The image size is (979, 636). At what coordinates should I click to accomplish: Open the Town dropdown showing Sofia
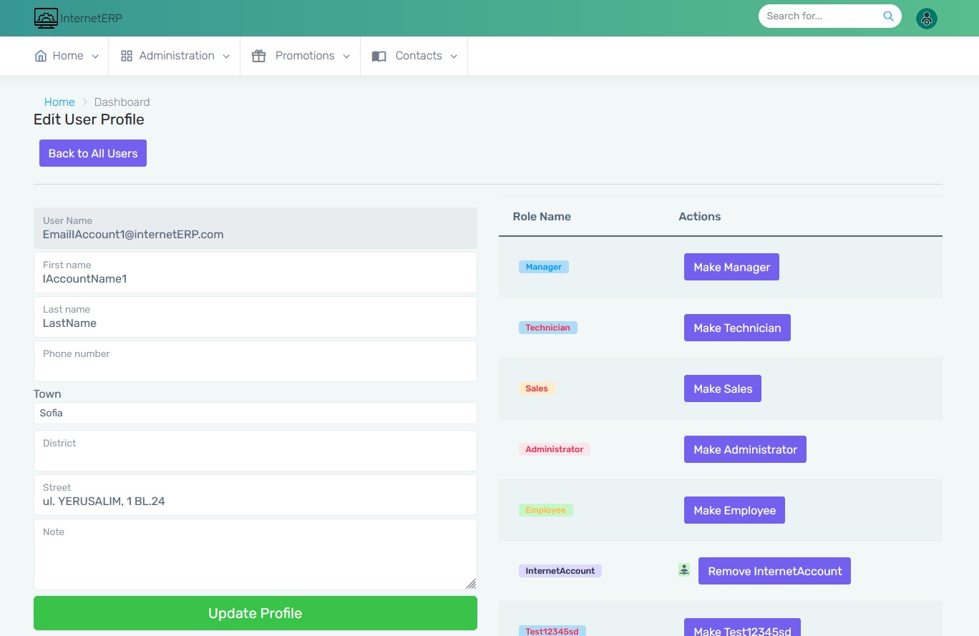(255, 413)
